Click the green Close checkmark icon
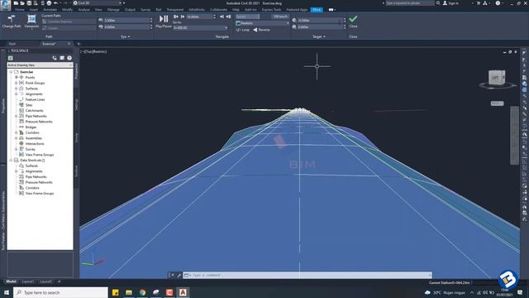Viewport: 529px width, 298px height. (x=353, y=19)
